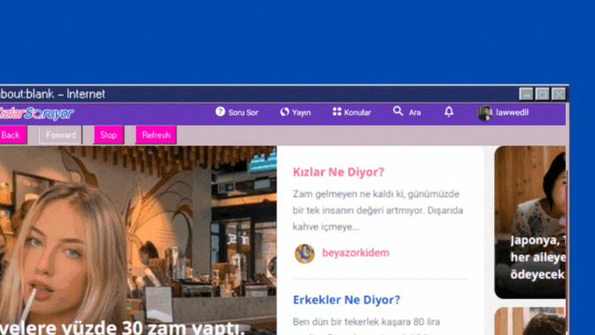Maximize the Internet browser window

coord(542,94)
